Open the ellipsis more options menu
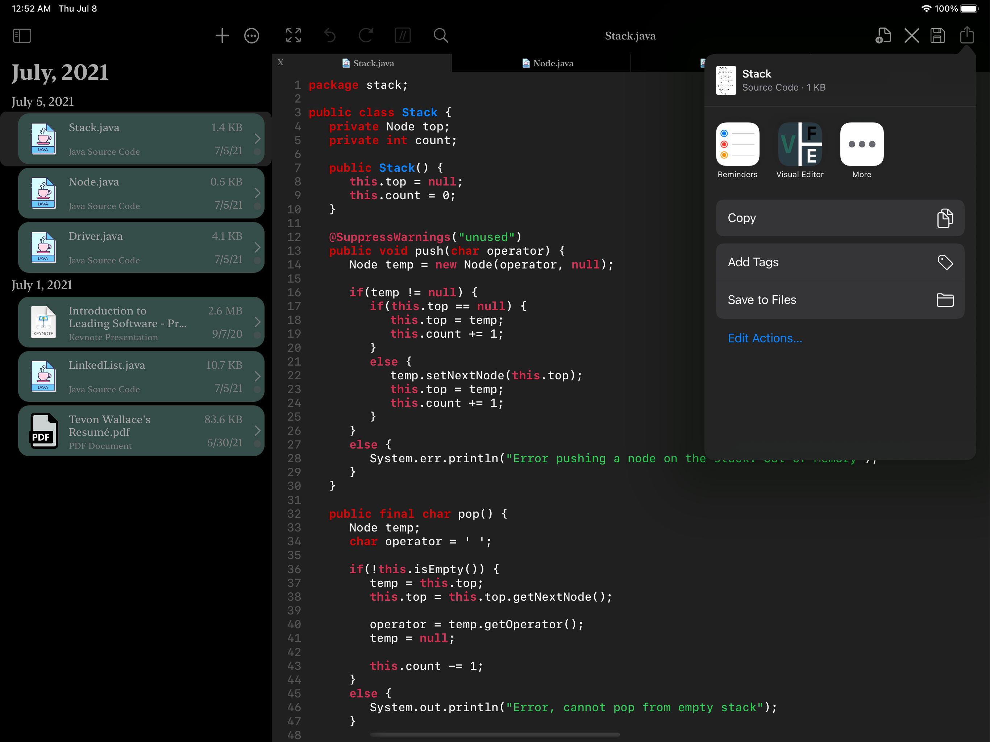Viewport: 990px width, 742px height. click(251, 36)
